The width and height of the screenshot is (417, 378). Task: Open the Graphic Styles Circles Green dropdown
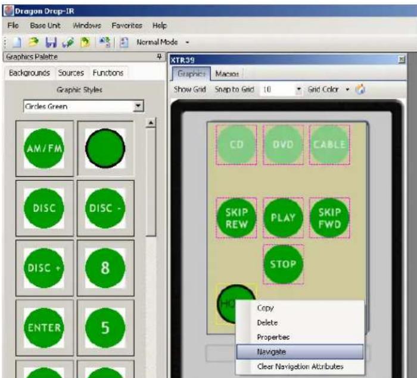click(138, 106)
